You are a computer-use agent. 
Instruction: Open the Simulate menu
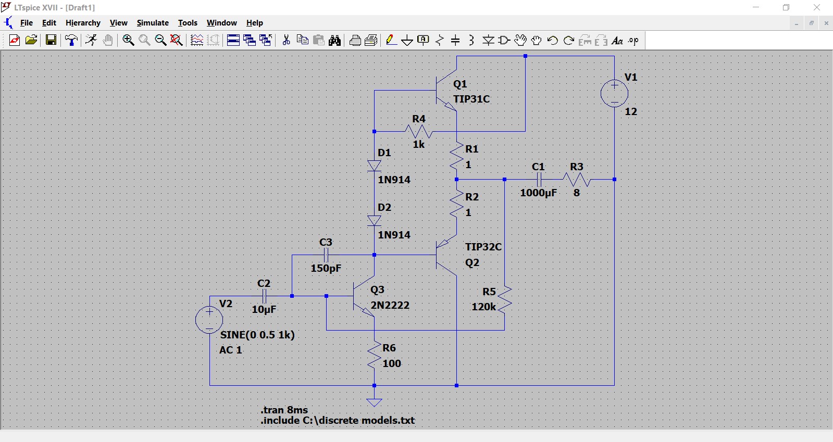click(153, 23)
